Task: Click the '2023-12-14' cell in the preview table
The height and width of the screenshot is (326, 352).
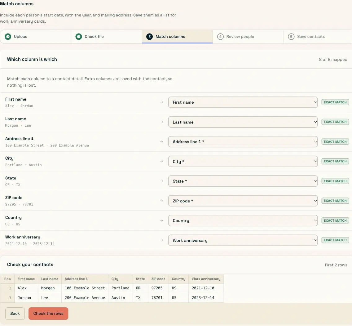Action: tap(206, 298)
